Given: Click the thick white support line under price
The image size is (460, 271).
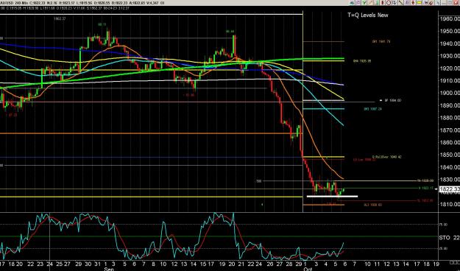Looking at the screenshot, I should [x=332, y=196].
